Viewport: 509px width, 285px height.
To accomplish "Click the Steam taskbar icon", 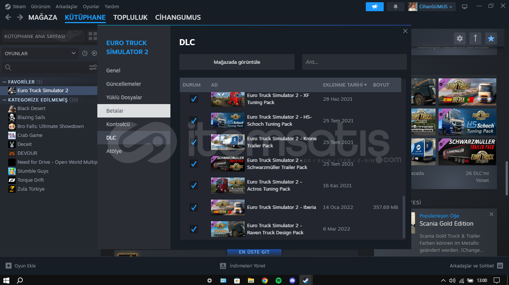I will [x=306, y=280].
